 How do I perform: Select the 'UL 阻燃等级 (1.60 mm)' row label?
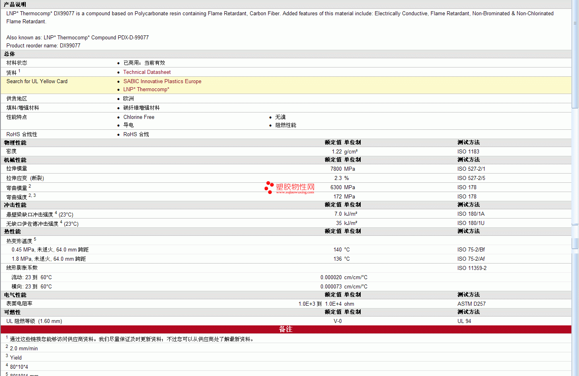click(x=34, y=321)
